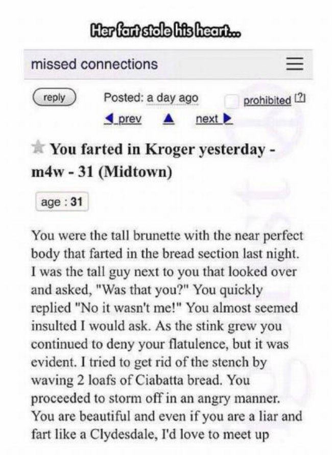Click the "a day ago" timestamp
Image resolution: width=332 pixels, height=455 pixels.
point(172,98)
